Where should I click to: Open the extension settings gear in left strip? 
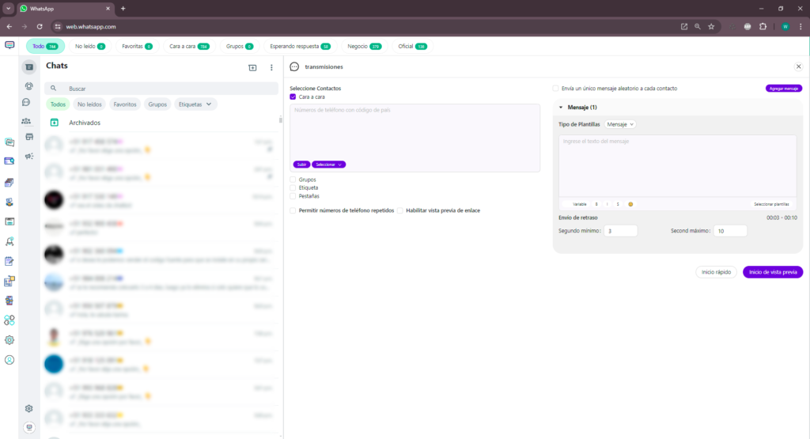coord(9,340)
